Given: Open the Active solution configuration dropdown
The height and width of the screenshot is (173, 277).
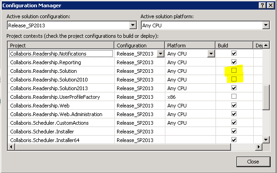Looking at the screenshot, I should pyautogui.click(x=133, y=25).
